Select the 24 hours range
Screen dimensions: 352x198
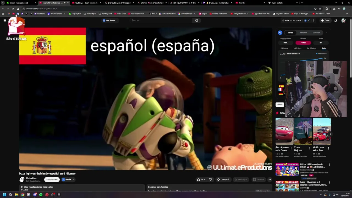click(x=284, y=48)
